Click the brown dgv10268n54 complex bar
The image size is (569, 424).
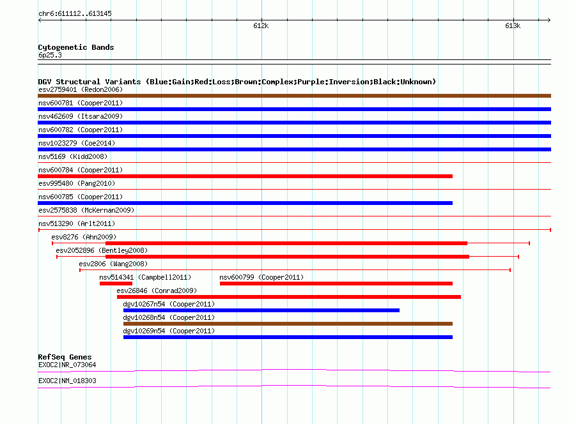coord(288,324)
